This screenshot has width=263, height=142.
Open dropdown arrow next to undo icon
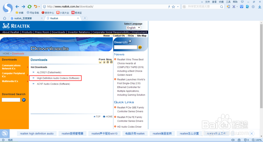[x=39, y=7]
